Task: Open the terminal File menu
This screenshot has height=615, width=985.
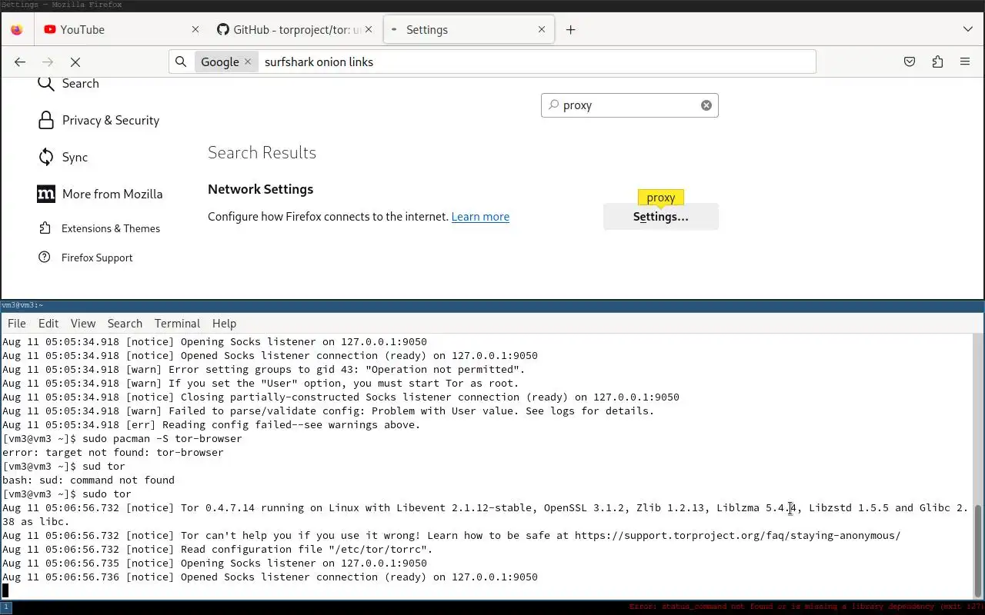Action: point(16,323)
